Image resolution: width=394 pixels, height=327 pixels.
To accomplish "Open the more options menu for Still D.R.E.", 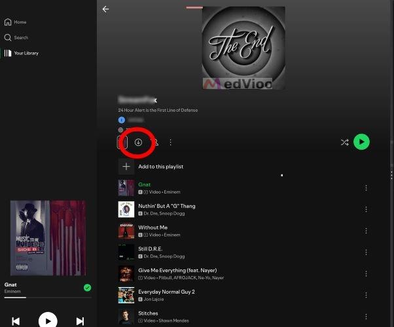I will tap(366, 252).
